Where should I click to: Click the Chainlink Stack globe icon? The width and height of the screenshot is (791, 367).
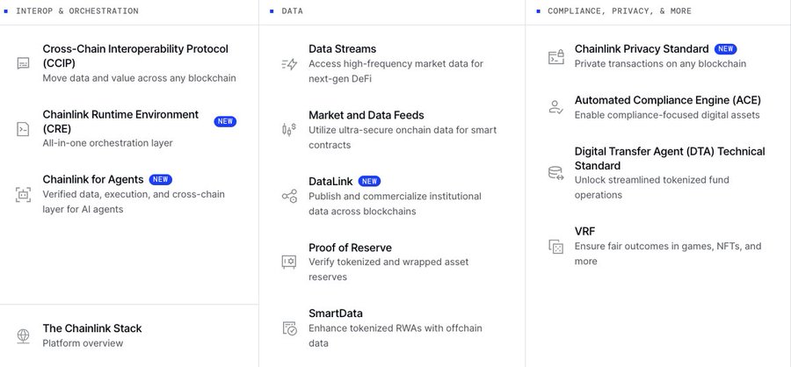(x=23, y=335)
